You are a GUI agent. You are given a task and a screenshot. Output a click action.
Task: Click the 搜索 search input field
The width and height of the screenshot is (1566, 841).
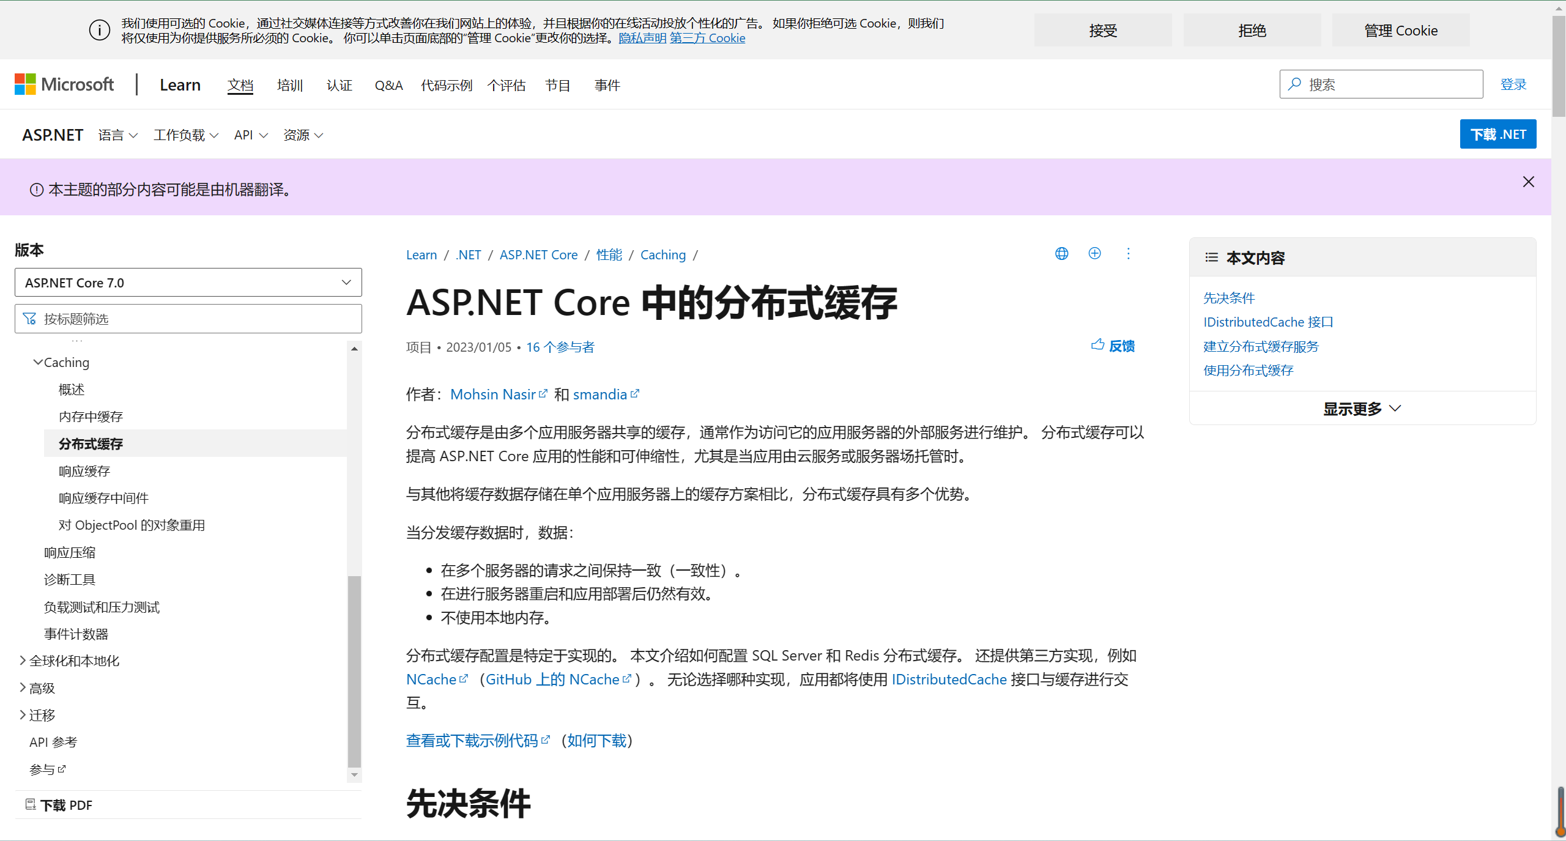pos(1381,84)
